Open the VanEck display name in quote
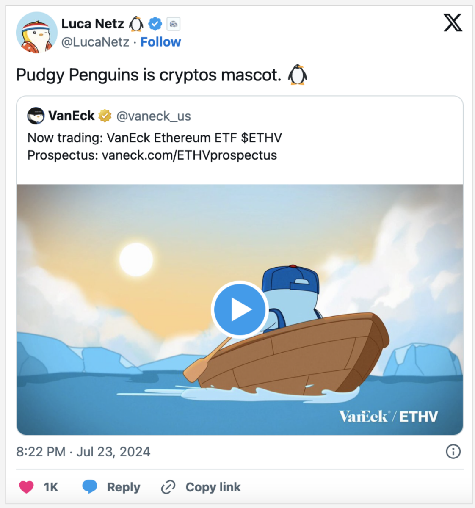The height and width of the screenshot is (508, 475). [72, 116]
